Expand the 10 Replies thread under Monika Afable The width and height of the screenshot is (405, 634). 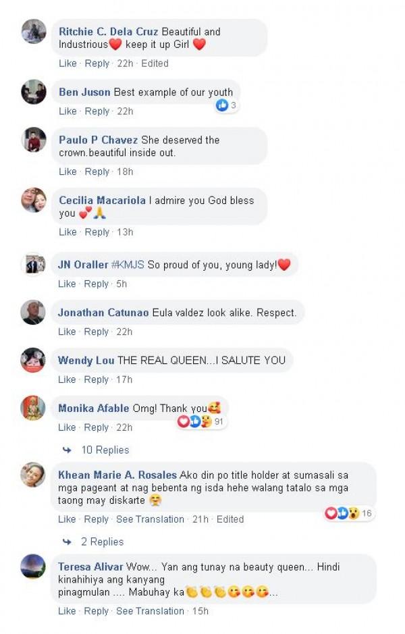click(x=105, y=450)
